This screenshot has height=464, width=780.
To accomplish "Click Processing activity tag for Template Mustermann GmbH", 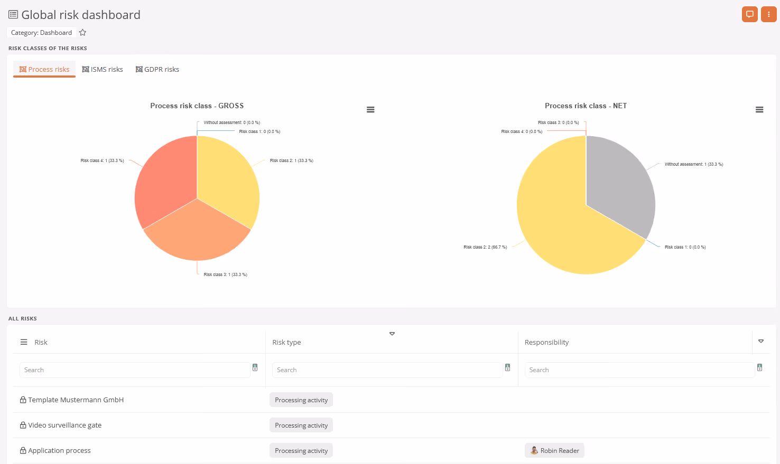I will (x=301, y=400).
